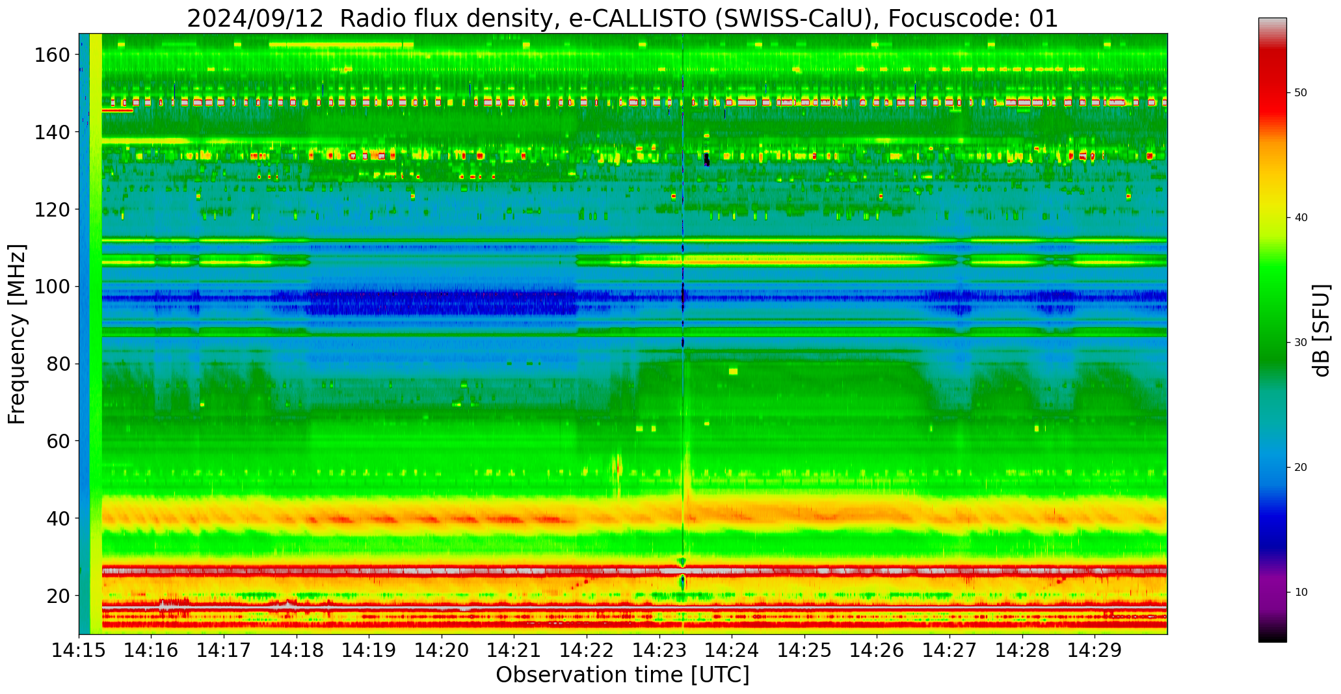Screen dimensions: 1341x694
Task: Select the 14:18 time tick label
Action: (x=297, y=649)
